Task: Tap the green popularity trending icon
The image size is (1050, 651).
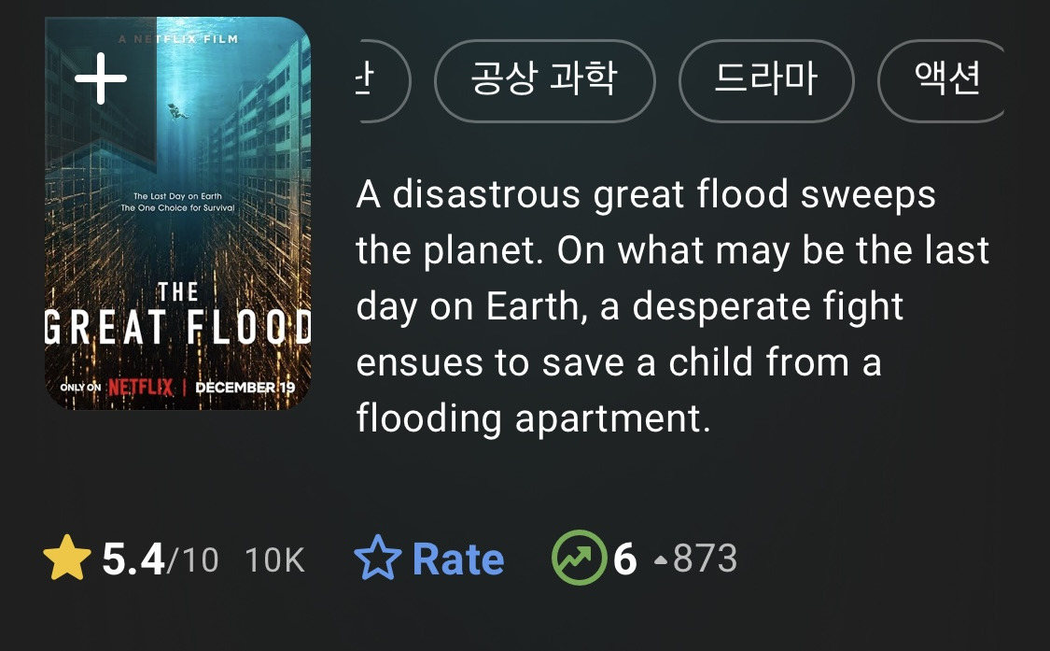Action: point(579,559)
